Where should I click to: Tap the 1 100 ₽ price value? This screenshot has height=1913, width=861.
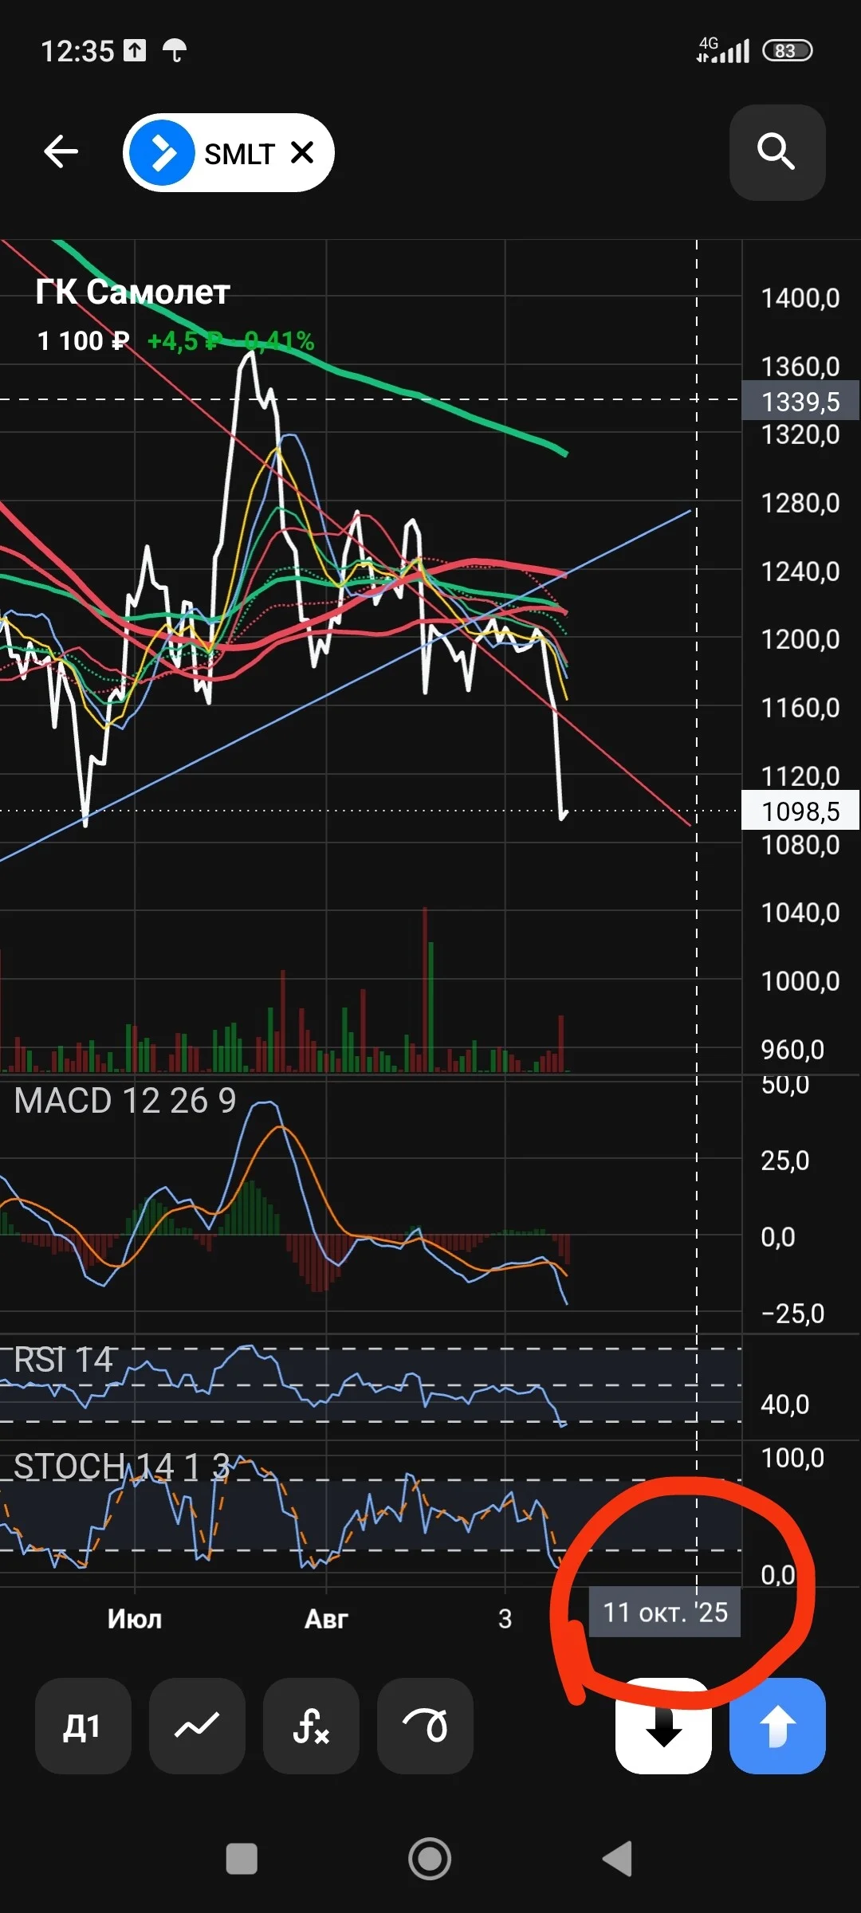pyautogui.click(x=83, y=341)
